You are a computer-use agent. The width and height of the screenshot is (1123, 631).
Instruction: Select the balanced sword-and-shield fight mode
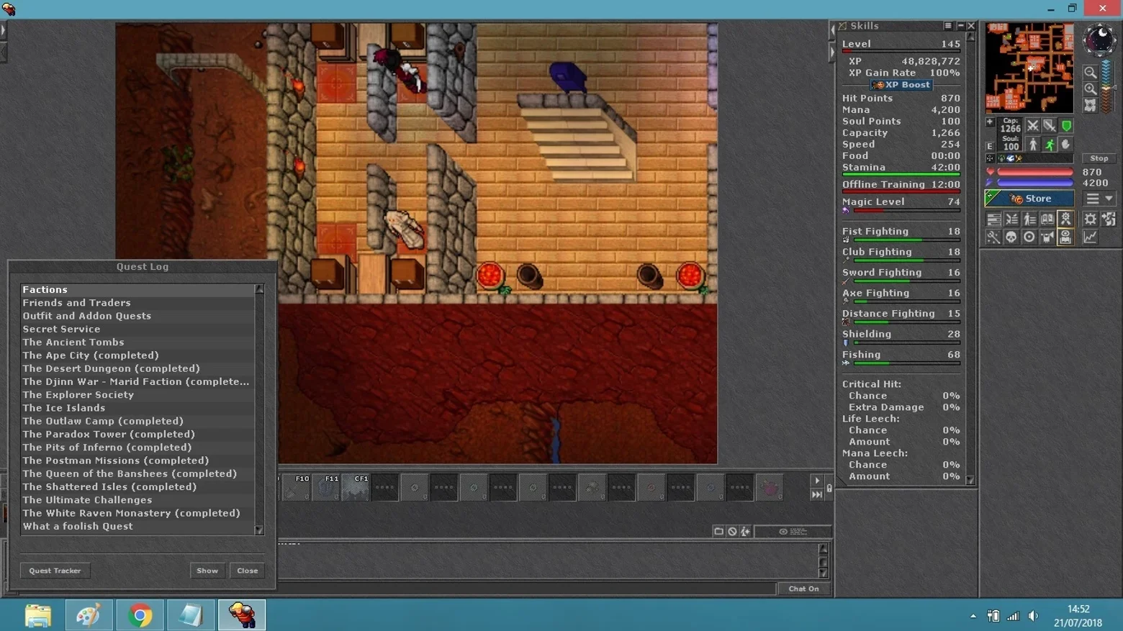(x=1050, y=126)
